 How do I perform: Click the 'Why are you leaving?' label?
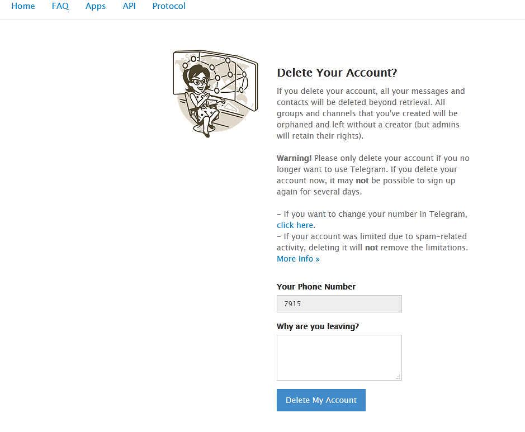pos(318,326)
